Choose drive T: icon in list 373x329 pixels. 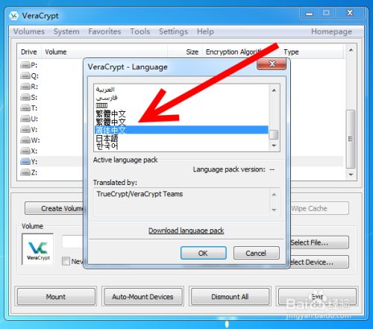tap(25, 108)
